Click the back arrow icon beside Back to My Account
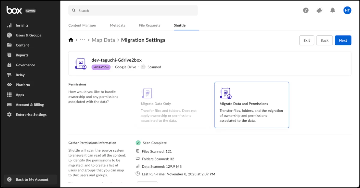 point(9,179)
